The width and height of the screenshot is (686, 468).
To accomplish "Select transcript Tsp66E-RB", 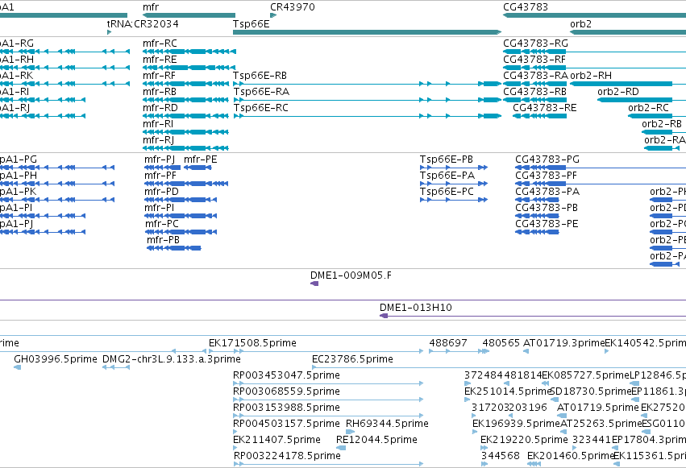I will pyautogui.click(x=367, y=84).
